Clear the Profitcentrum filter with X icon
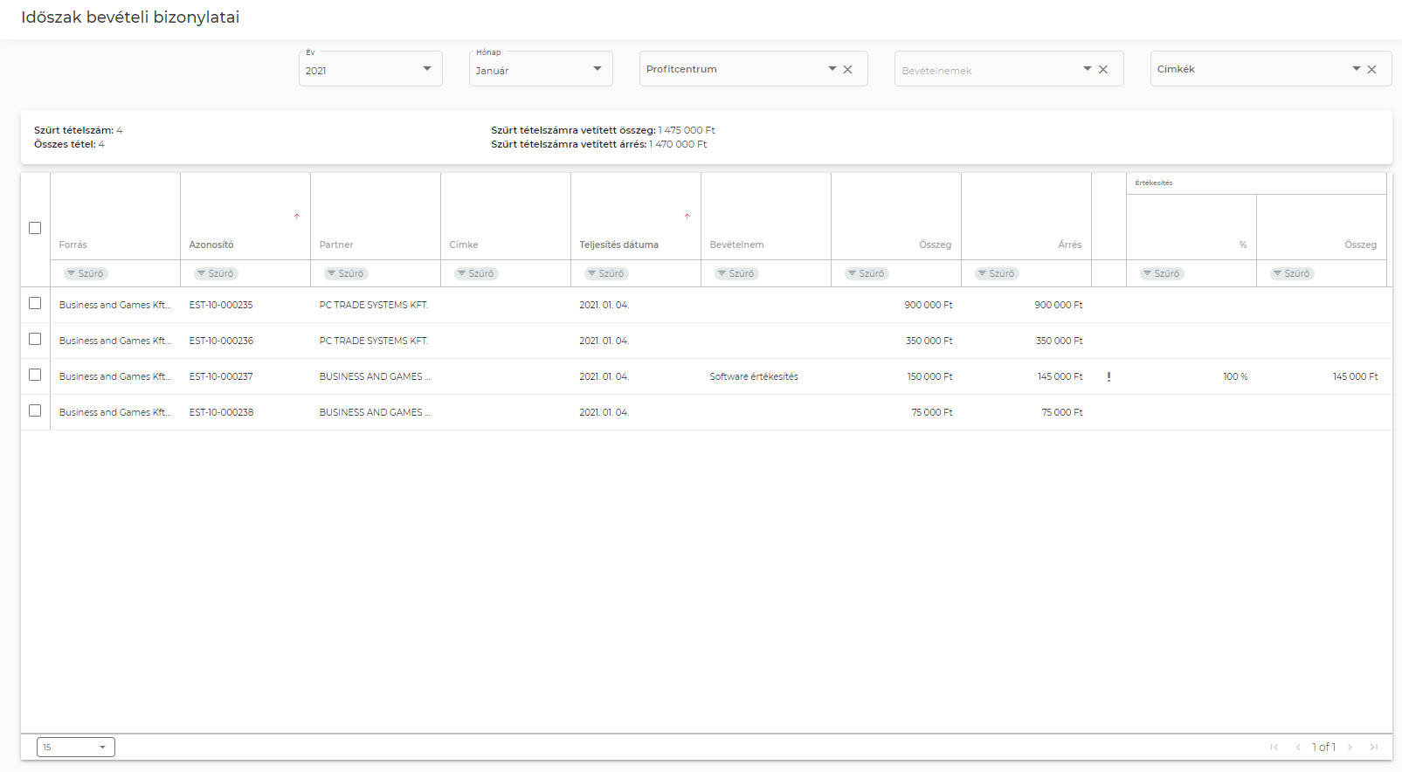Image resolution: width=1402 pixels, height=772 pixels. click(x=847, y=70)
